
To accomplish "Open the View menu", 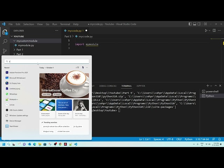I will coord(40,24).
